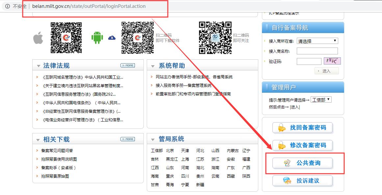Select 北京 in the 管局系统 list
This screenshot has height=195, width=382.
(x=170, y=150)
